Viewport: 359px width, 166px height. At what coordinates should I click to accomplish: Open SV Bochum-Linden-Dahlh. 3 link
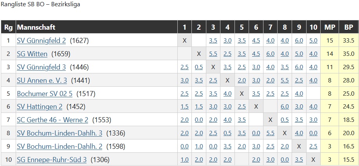pos(60,133)
